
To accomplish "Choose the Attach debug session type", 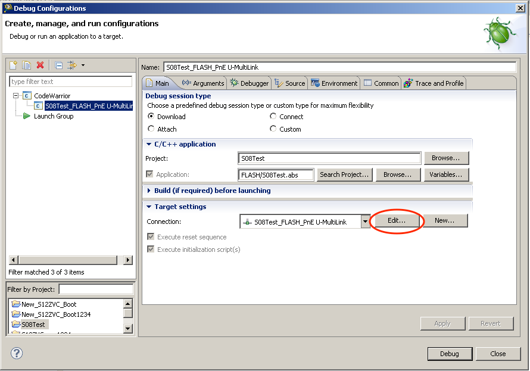I will tap(151, 129).
